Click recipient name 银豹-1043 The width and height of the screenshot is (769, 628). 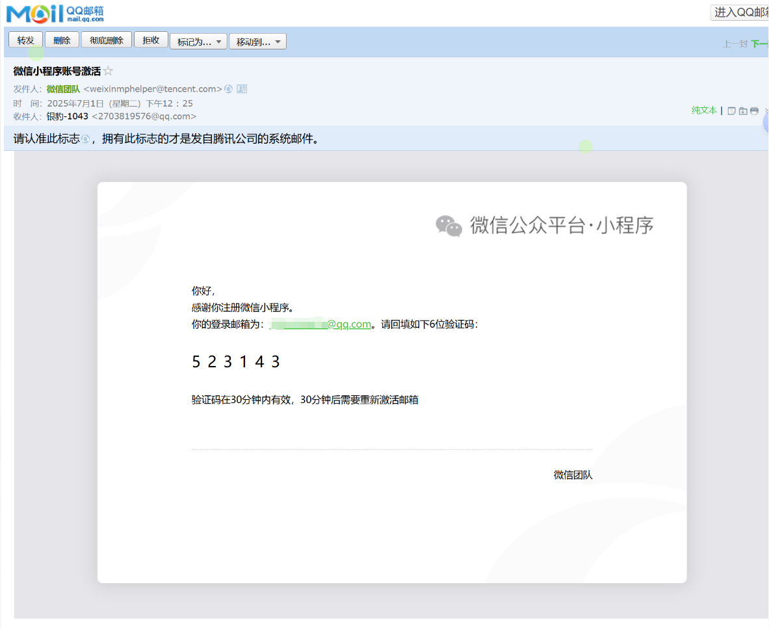67,116
